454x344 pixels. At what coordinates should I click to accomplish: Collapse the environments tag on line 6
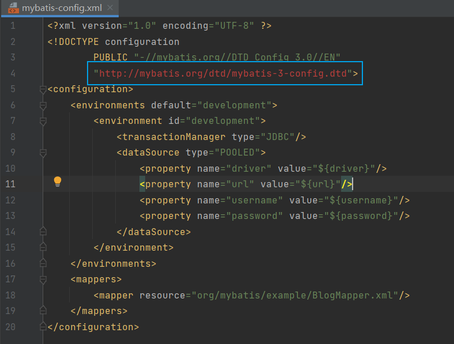click(43, 105)
